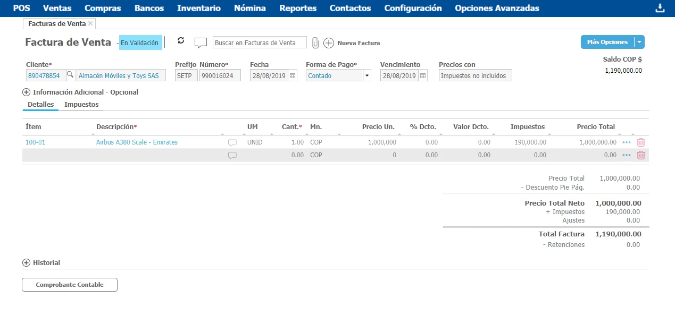Expand Información Adicional - Opcional section
This screenshot has width=675, height=315.
26,92
